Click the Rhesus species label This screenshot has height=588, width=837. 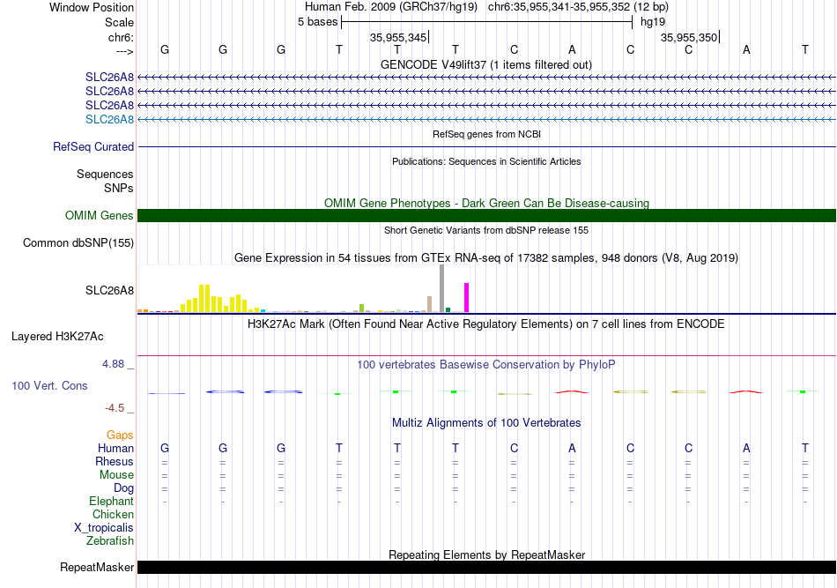115,461
